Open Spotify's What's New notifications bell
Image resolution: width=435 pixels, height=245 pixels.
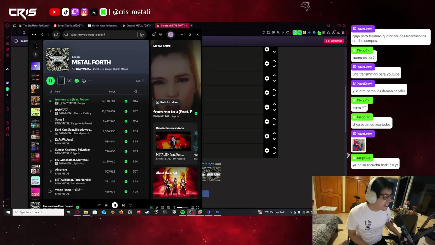(x=154, y=34)
